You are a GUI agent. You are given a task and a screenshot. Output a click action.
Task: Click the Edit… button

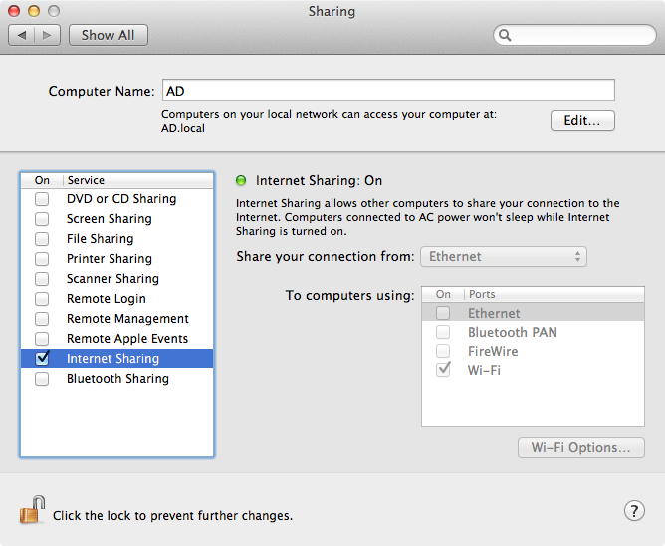582,121
